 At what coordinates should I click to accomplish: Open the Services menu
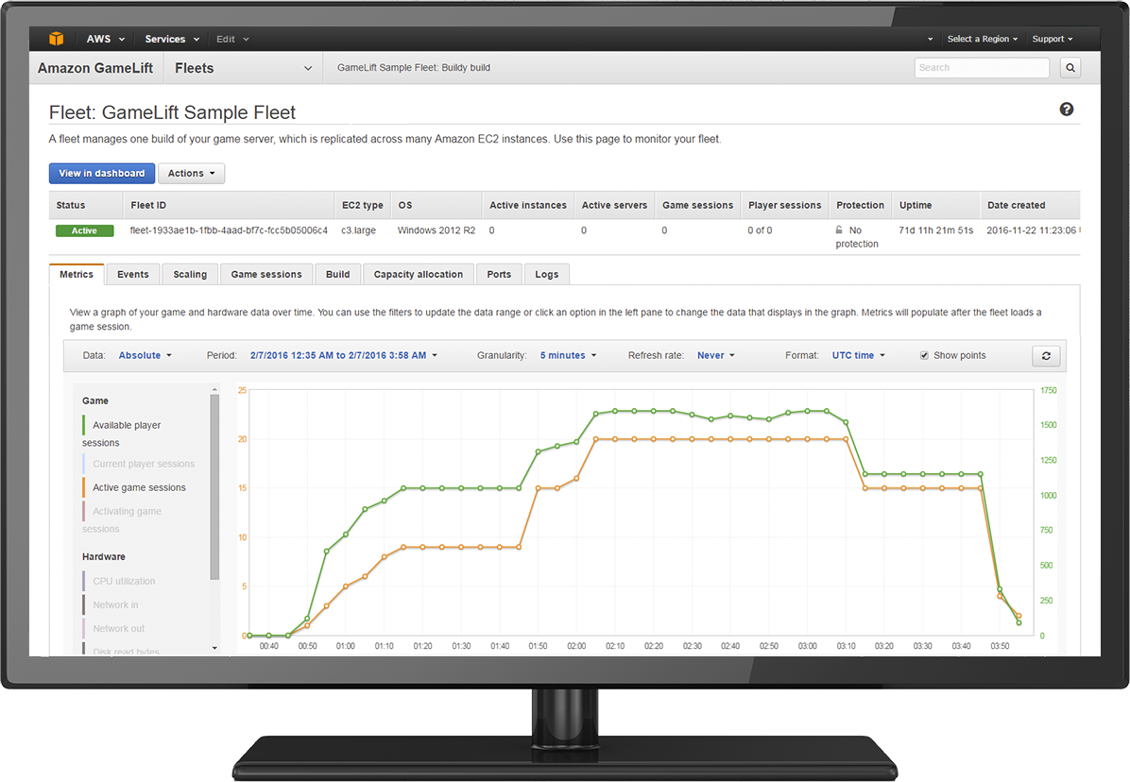point(172,39)
